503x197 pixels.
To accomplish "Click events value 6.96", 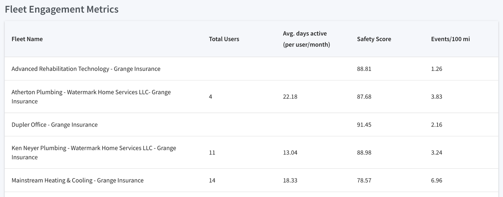I will click(x=436, y=180).
